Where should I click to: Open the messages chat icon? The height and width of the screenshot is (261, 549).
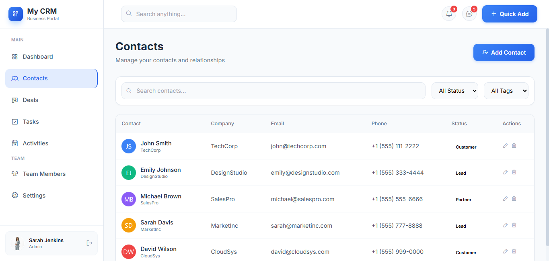[469, 14]
